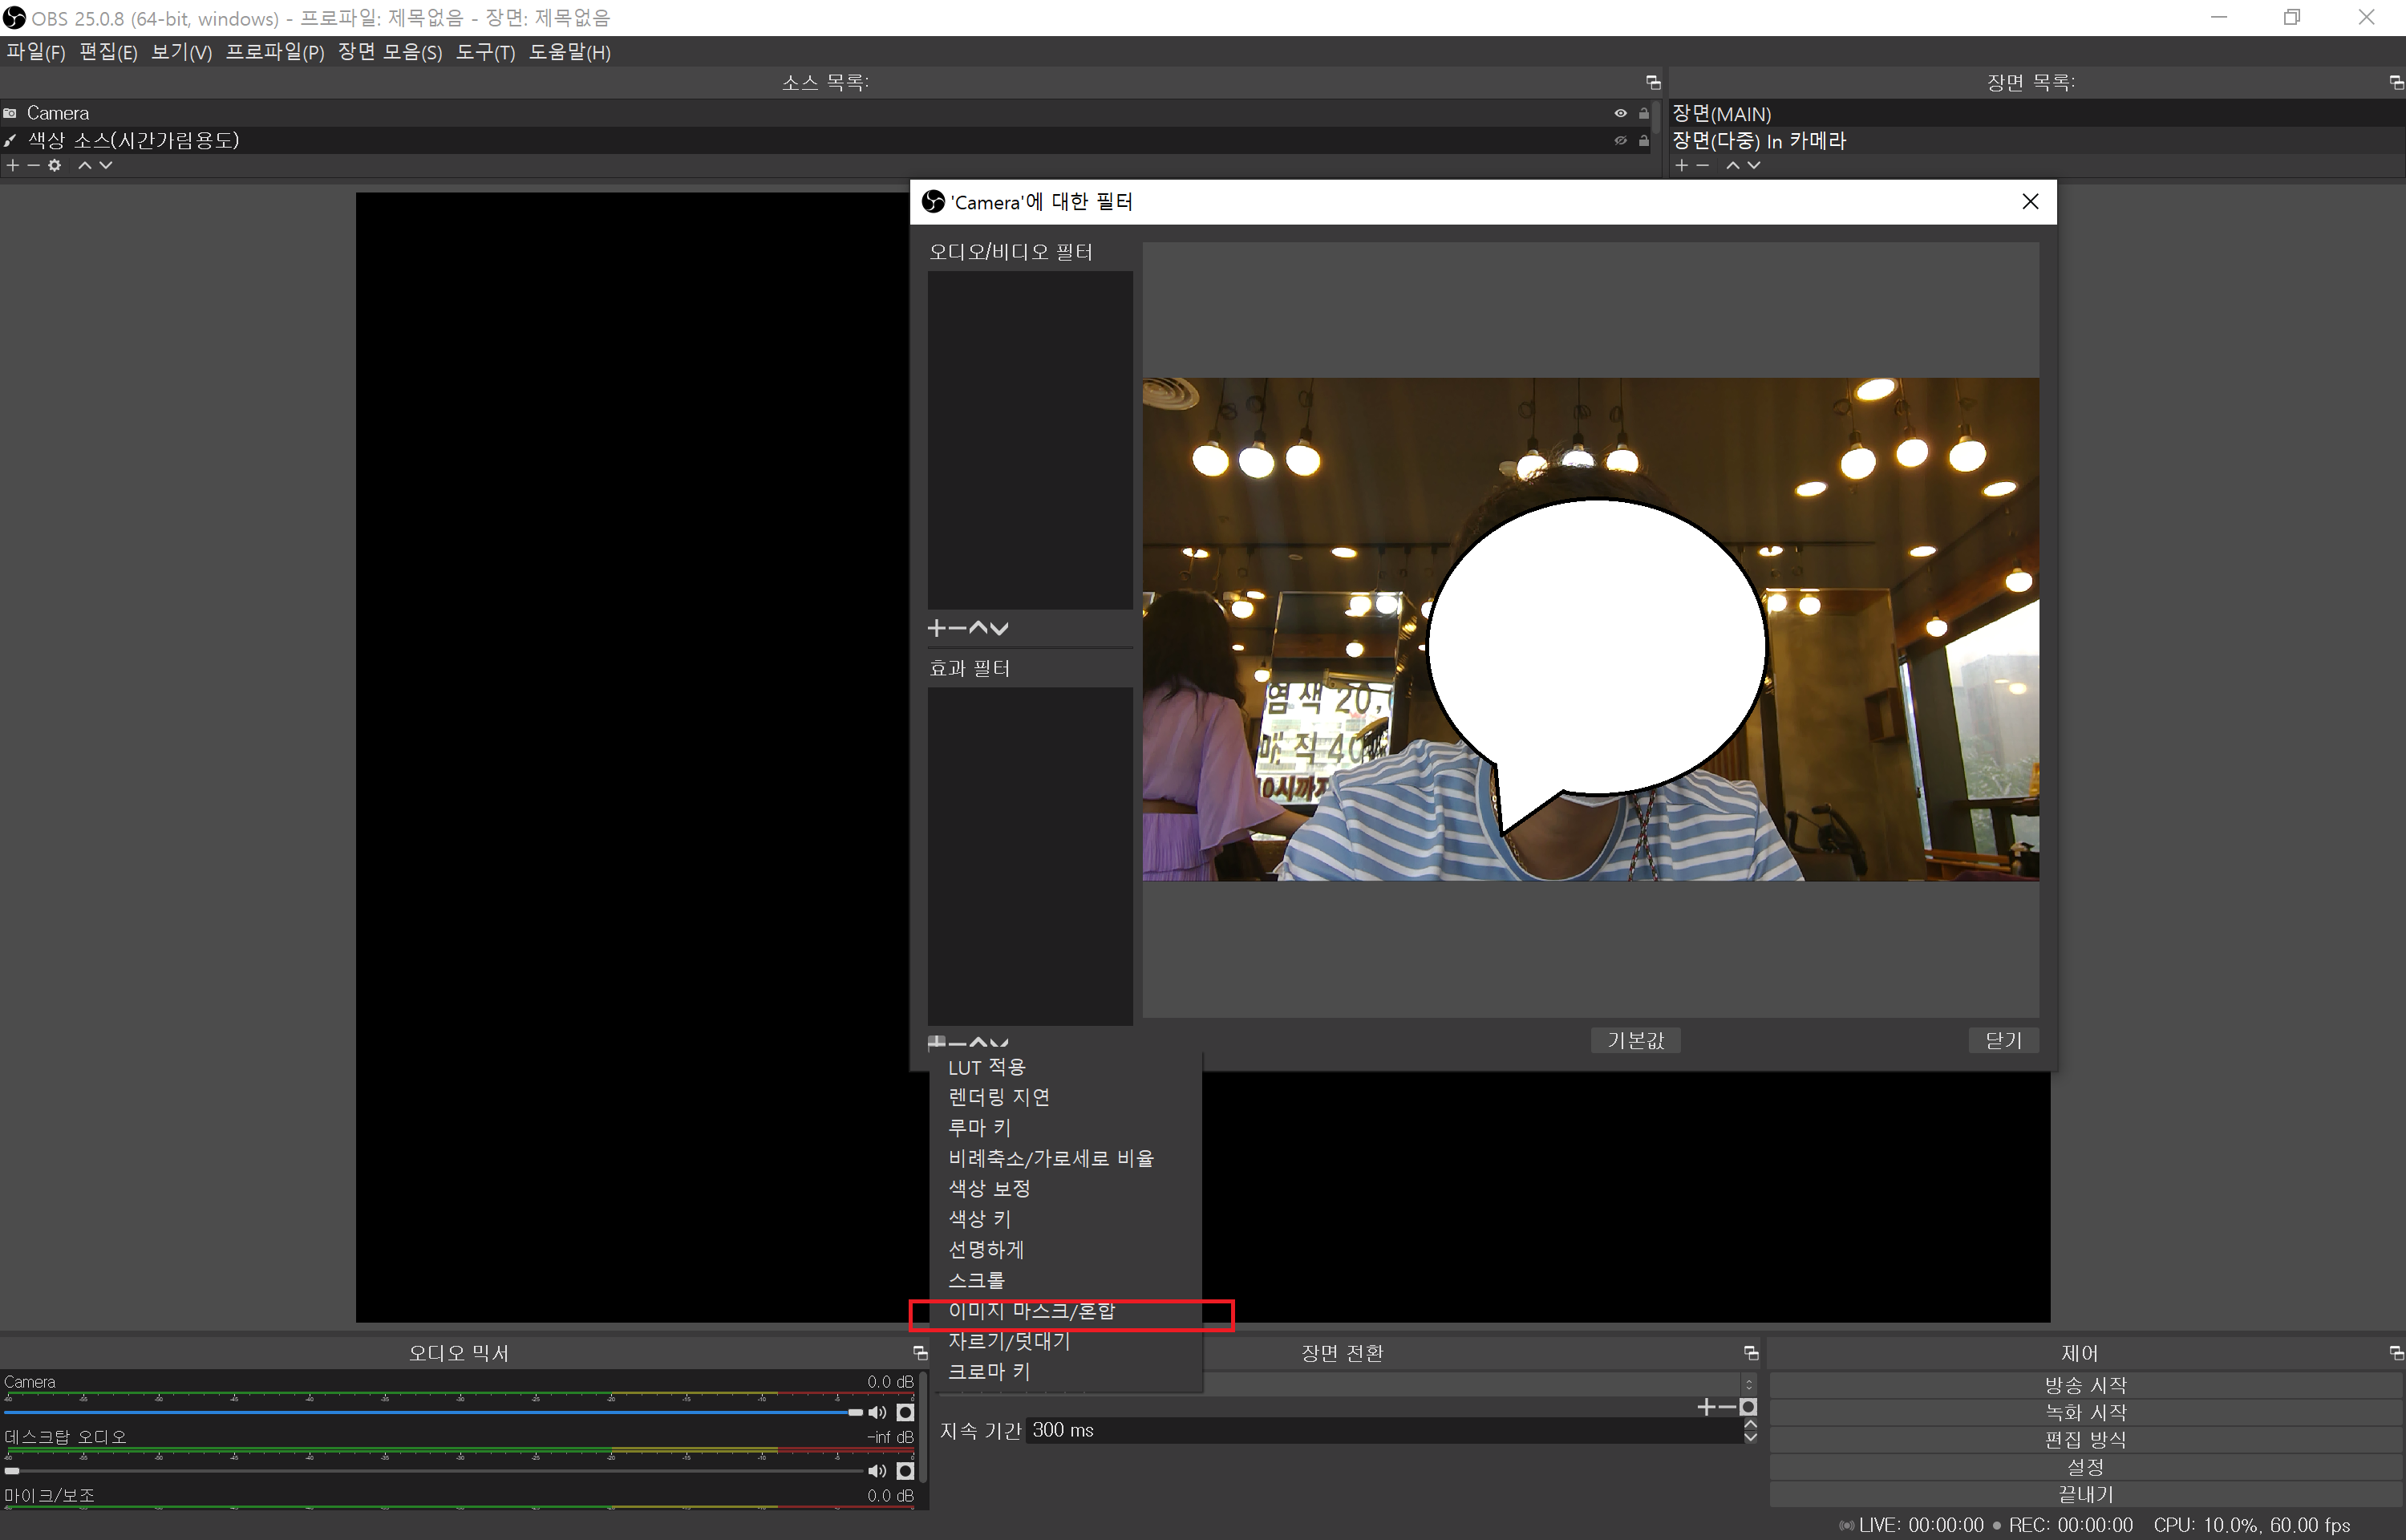Choose 스크롤 filter from menu
This screenshot has height=1540, width=2406.
(x=1066, y=1281)
